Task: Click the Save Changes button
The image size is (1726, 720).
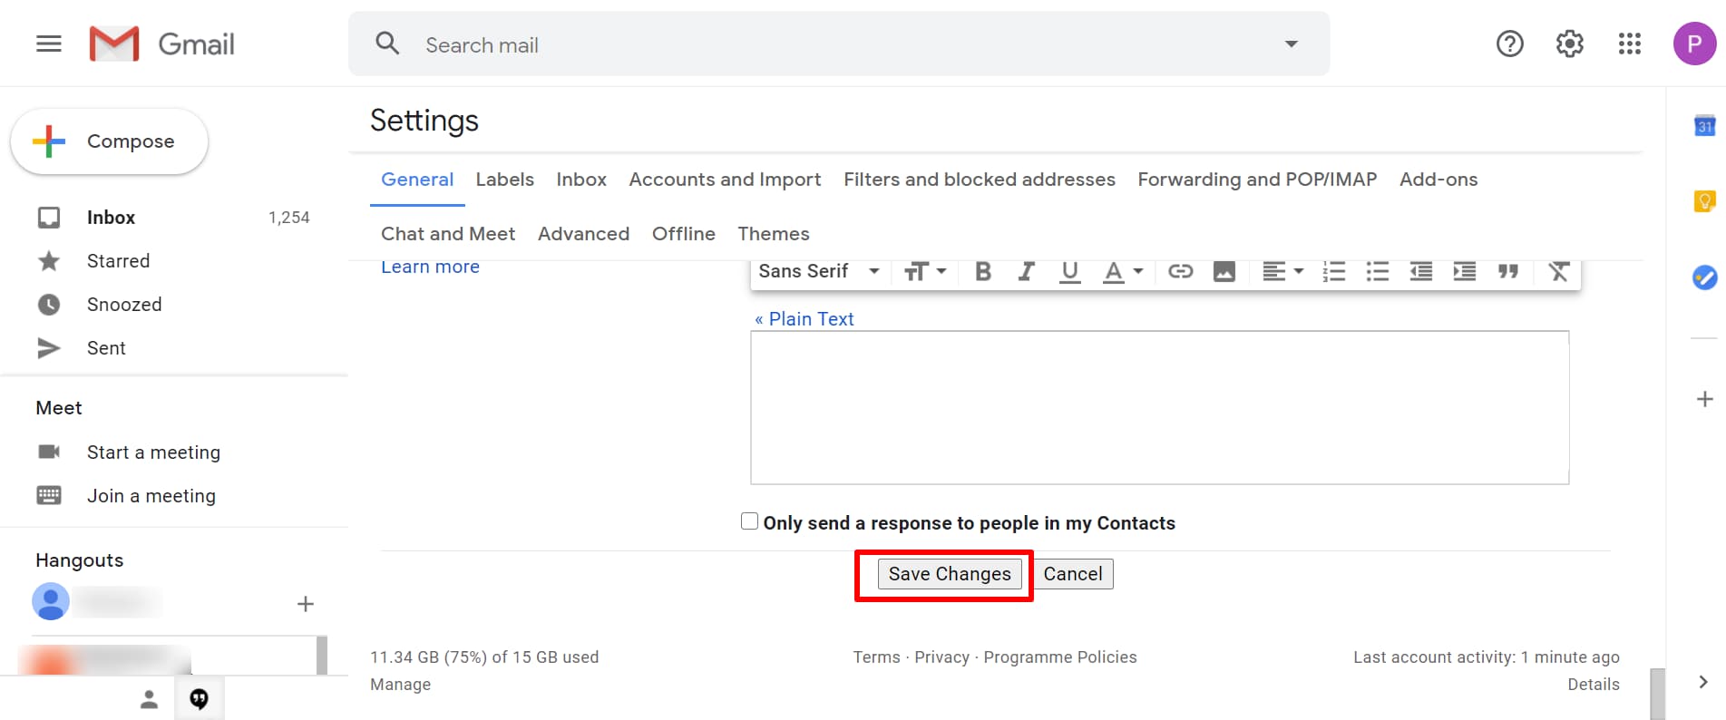Action: 949,574
